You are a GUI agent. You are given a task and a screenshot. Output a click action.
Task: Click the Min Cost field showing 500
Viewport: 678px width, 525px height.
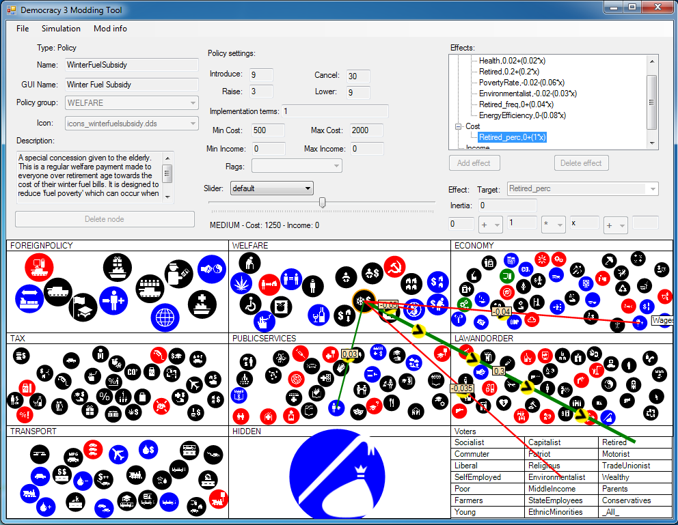click(x=269, y=130)
